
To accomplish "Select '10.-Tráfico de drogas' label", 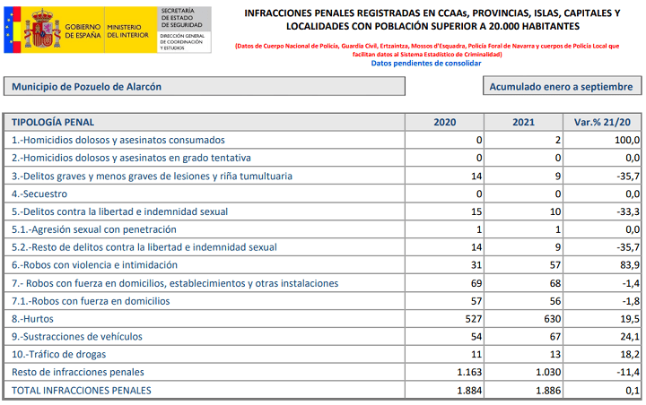I will [x=58, y=354].
